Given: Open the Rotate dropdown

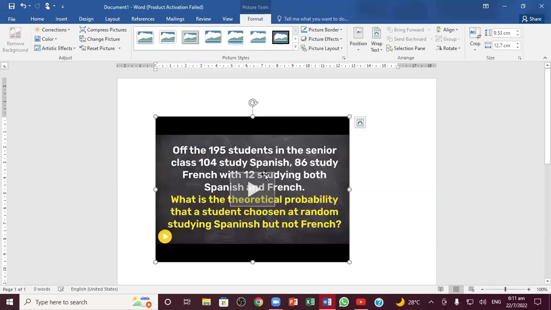Looking at the screenshot, I should [x=448, y=48].
